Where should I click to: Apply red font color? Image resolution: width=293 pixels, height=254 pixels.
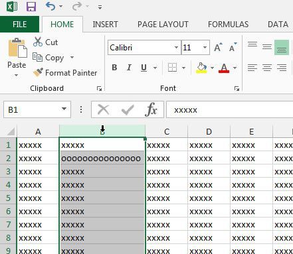tap(224, 68)
